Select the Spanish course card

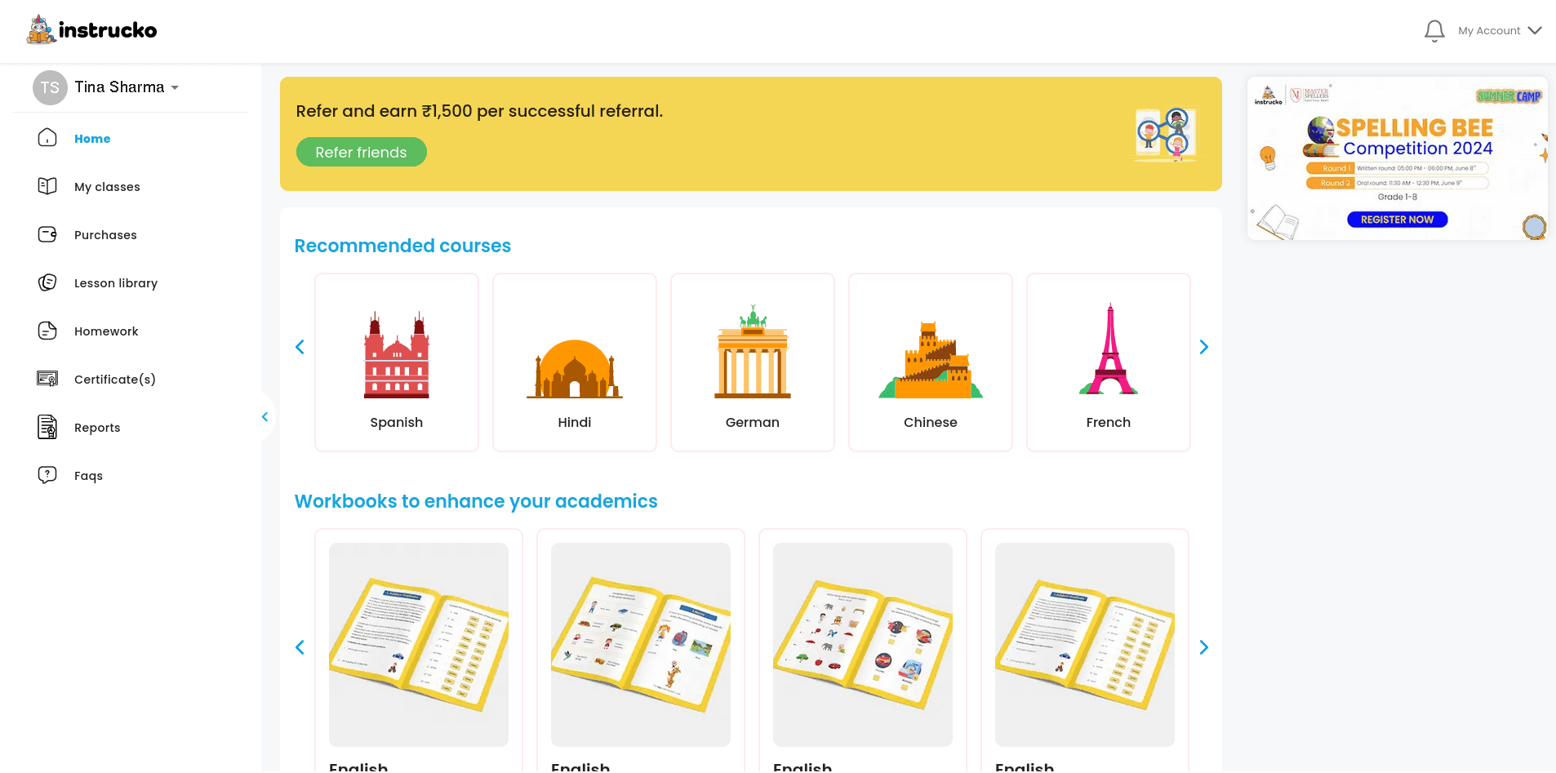pos(397,362)
